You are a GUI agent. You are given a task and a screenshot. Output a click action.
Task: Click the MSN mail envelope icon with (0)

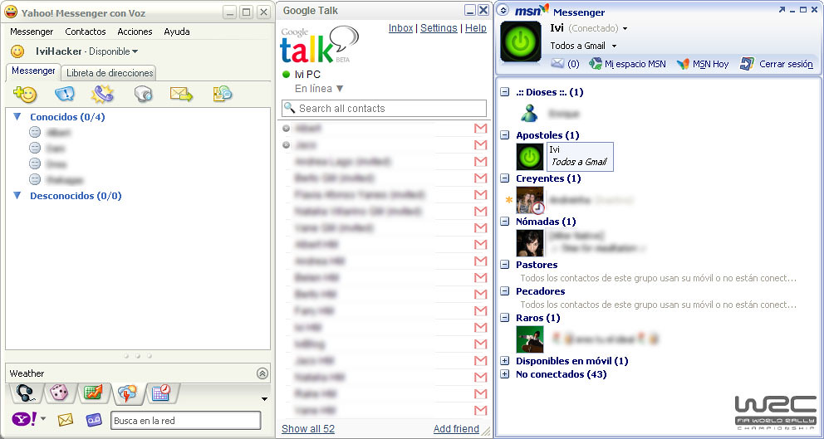click(557, 64)
